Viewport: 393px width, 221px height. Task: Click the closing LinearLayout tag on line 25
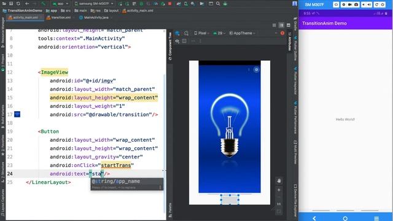tap(49, 182)
